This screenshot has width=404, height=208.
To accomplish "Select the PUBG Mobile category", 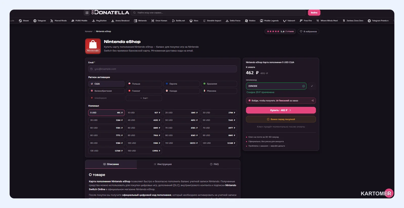I will click(x=79, y=21).
